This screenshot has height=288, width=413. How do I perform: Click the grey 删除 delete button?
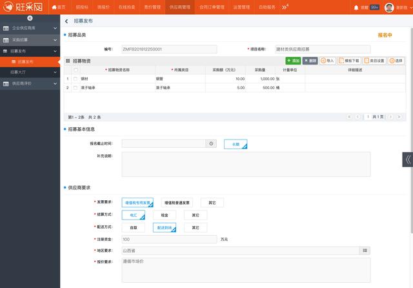click(310, 61)
